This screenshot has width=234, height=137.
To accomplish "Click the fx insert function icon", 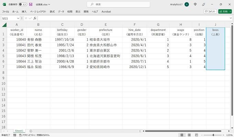I will click(35, 18).
